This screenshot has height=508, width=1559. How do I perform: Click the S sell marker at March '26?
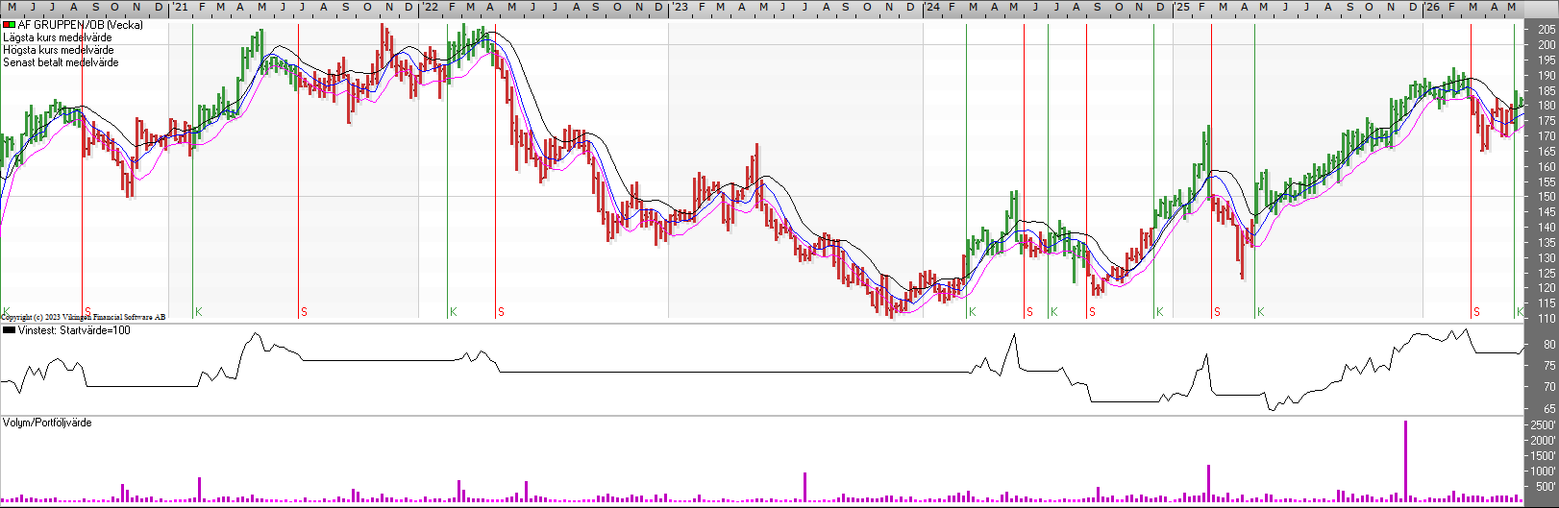[1476, 312]
